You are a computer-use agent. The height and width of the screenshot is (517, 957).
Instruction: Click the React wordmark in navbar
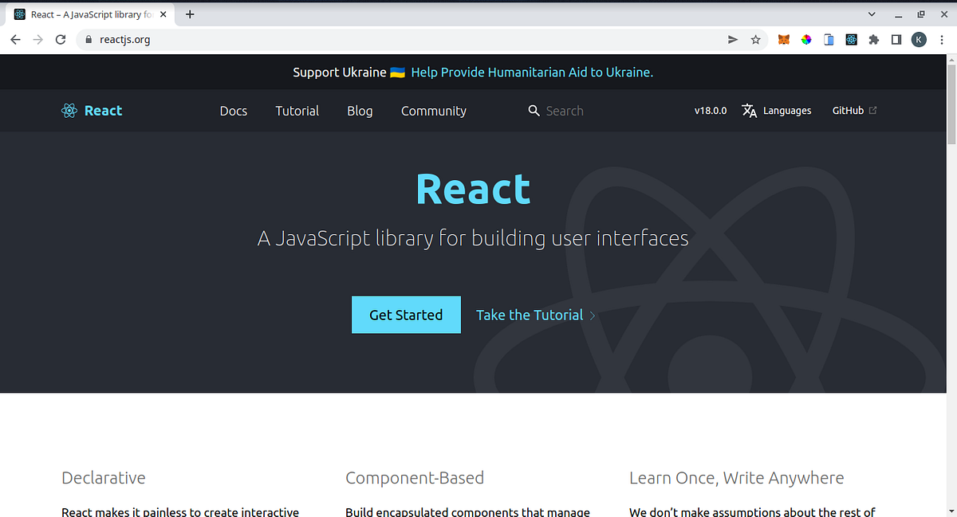pos(104,111)
